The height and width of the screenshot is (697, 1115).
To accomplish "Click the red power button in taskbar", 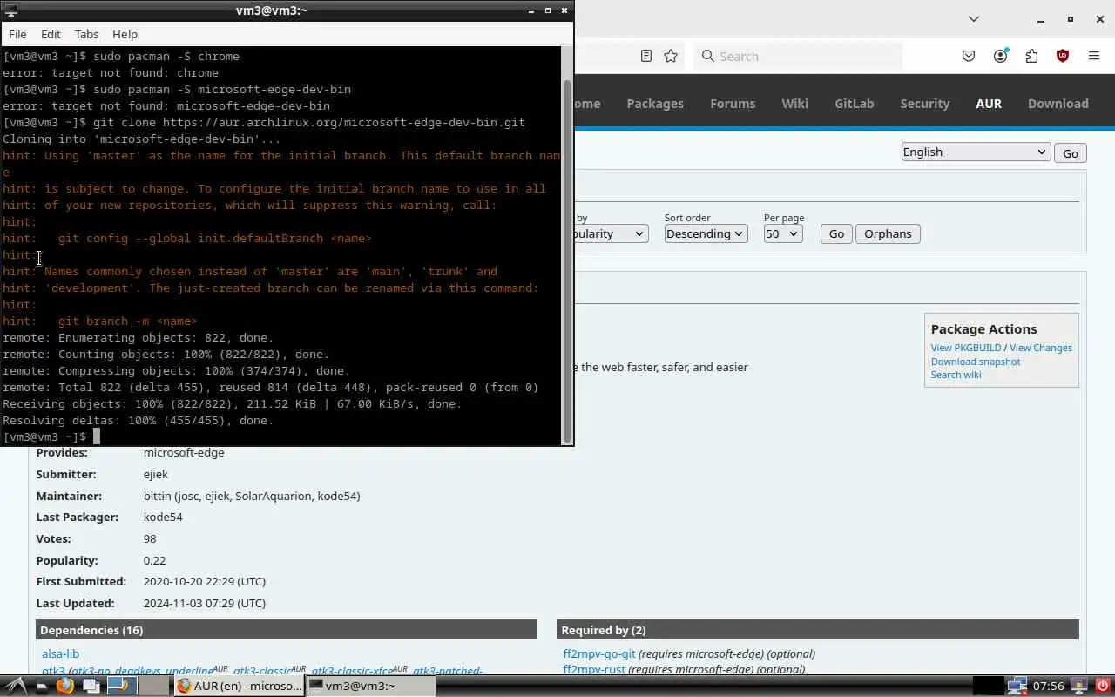I will coord(1101,686).
